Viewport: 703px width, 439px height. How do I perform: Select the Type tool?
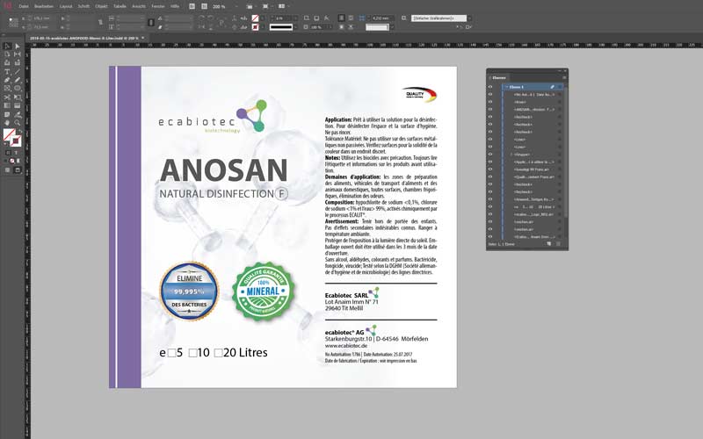pyautogui.click(x=7, y=72)
